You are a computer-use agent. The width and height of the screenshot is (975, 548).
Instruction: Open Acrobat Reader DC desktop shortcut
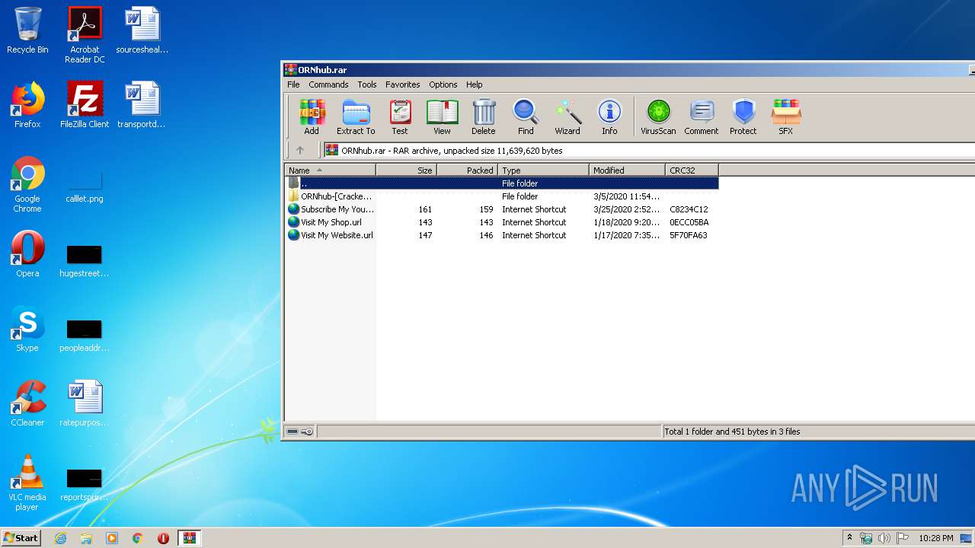[x=85, y=35]
